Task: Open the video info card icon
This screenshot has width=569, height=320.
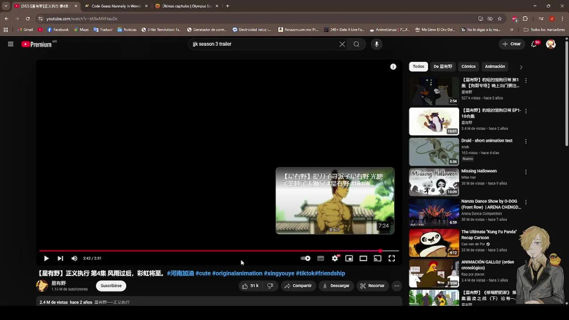Action: coord(393,67)
